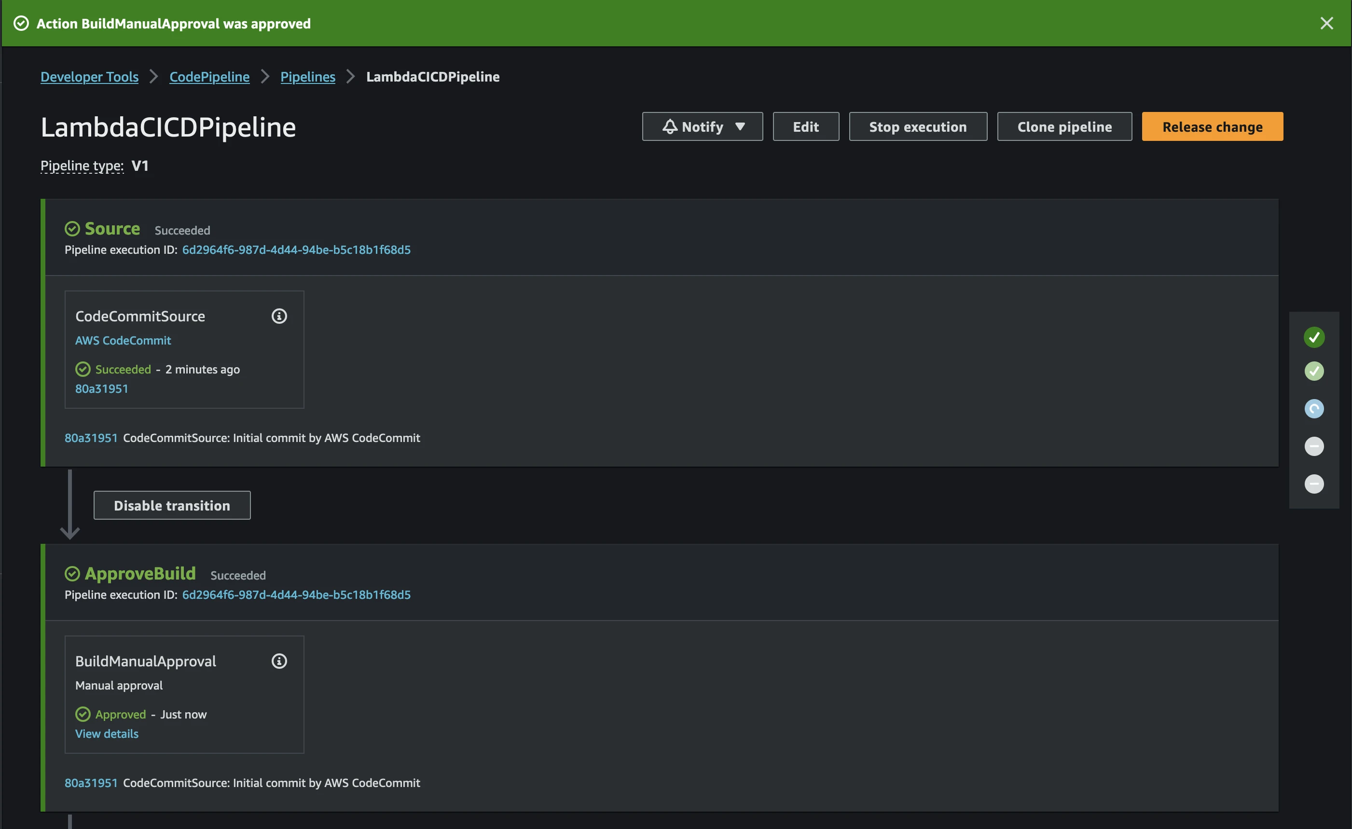Jump to the in-progress stage using the blue indicator

coord(1314,409)
